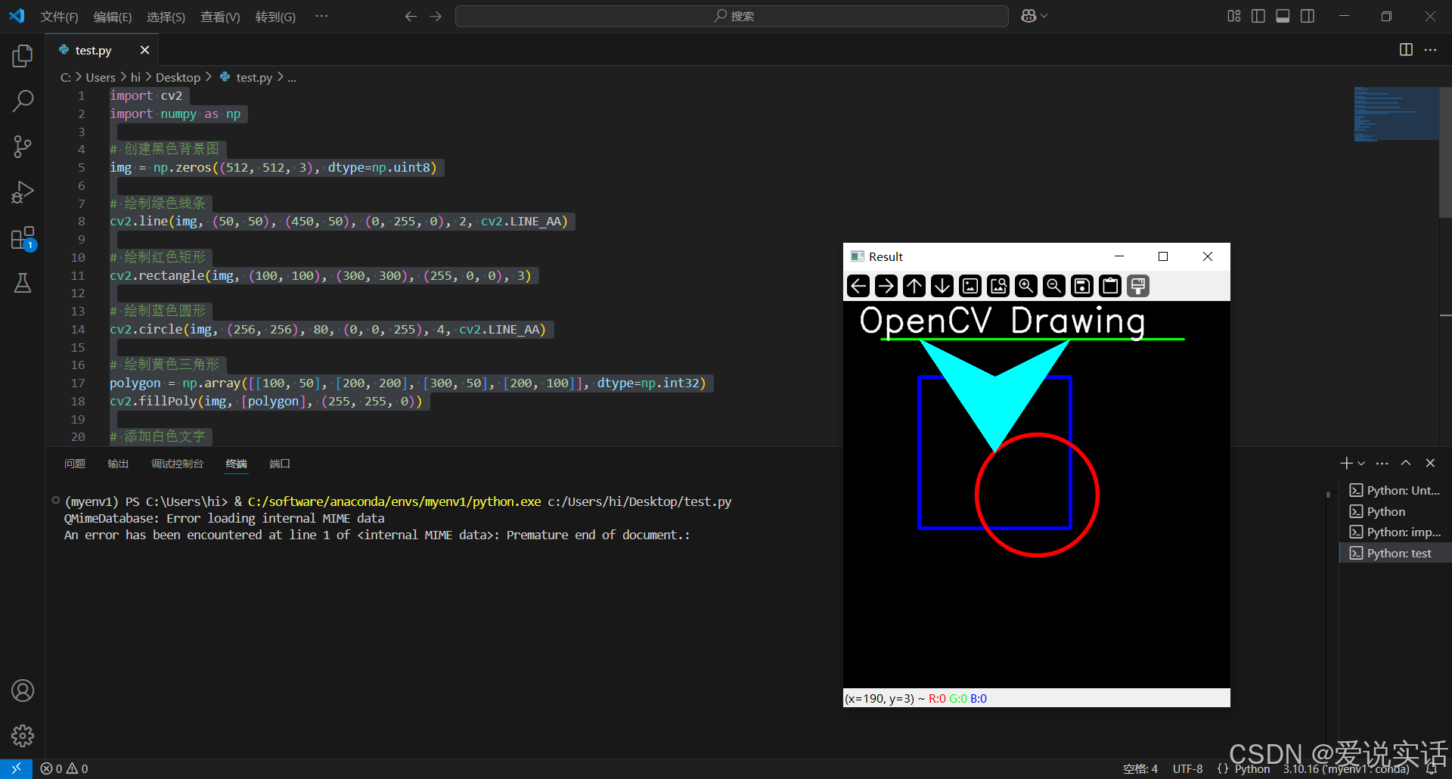Toggle the primary side bar layout

click(1258, 15)
